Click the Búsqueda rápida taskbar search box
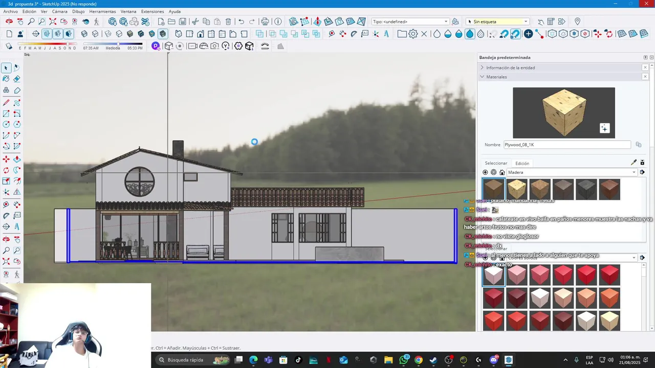655x368 pixels. tap(192, 360)
